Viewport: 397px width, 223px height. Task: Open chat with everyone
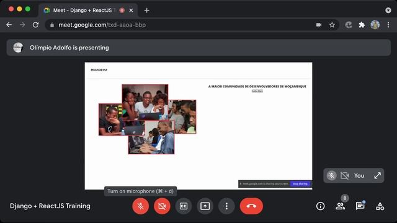pyautogui.click(x=360, y=206)
